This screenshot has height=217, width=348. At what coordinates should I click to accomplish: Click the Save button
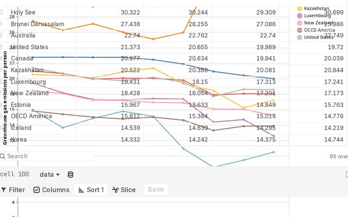[x=156, y=189]
